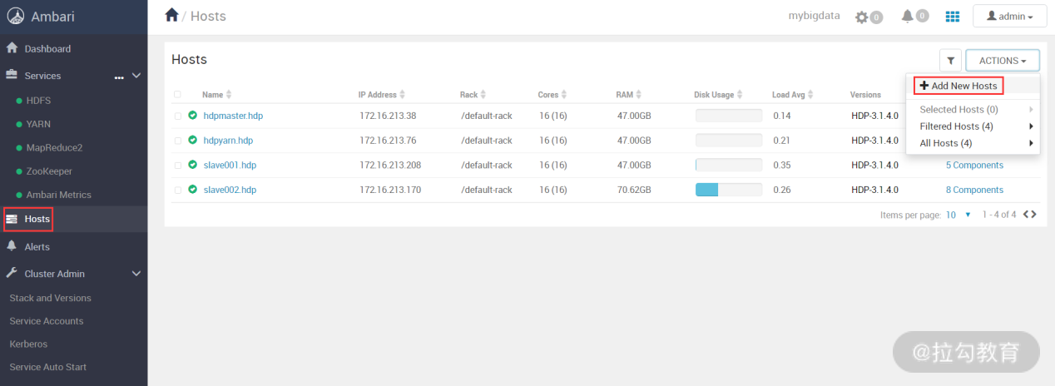Select checkbox for slave002.hdp row
Screen dimensions: 1055x386
point(178,191)
